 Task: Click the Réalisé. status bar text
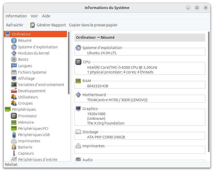pyautogui.click(x=11, y=165)
